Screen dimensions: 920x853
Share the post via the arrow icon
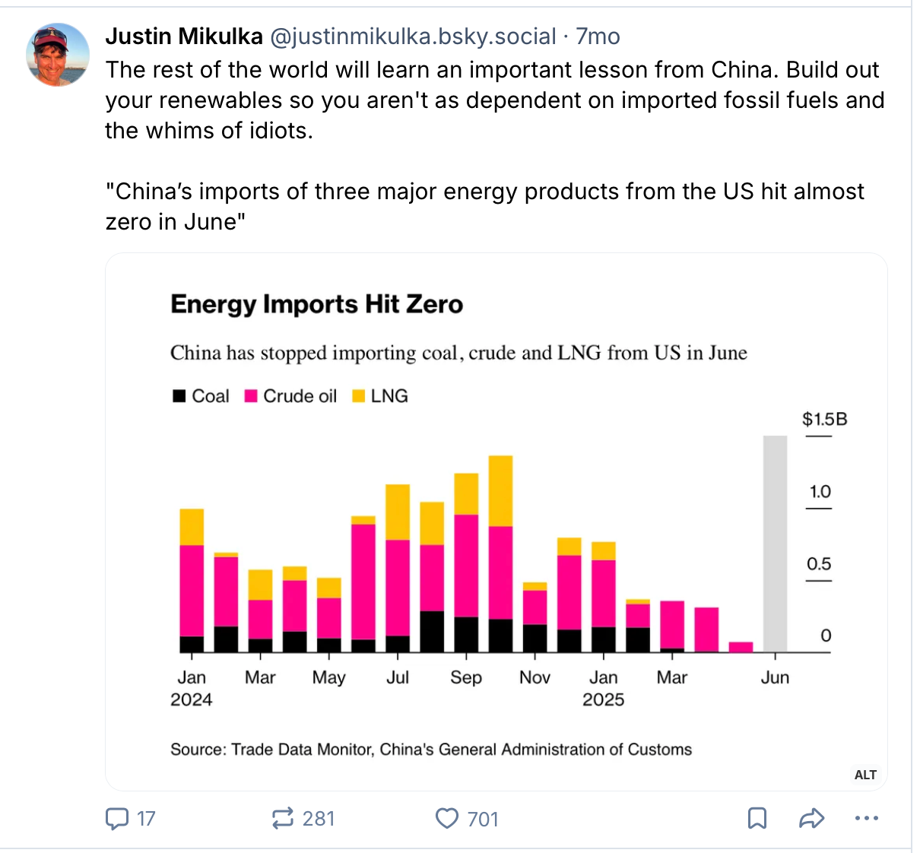(812, 819)
